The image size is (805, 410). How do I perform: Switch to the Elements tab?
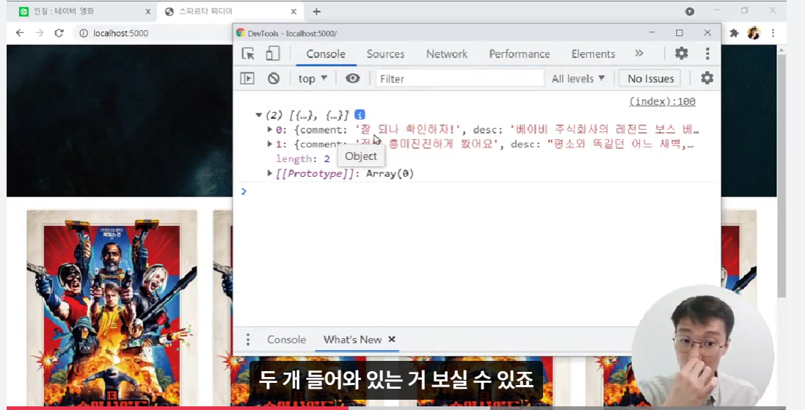coord(593,54)
